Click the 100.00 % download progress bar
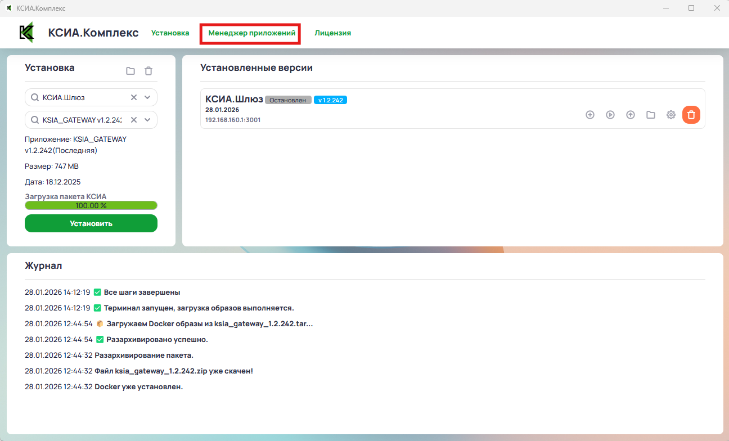This screenshot has width=729, height=441. [x=91, y=205]
